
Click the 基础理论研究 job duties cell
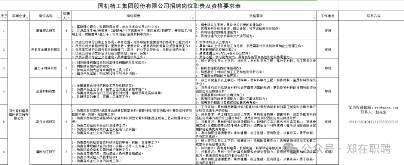(133, 30)
